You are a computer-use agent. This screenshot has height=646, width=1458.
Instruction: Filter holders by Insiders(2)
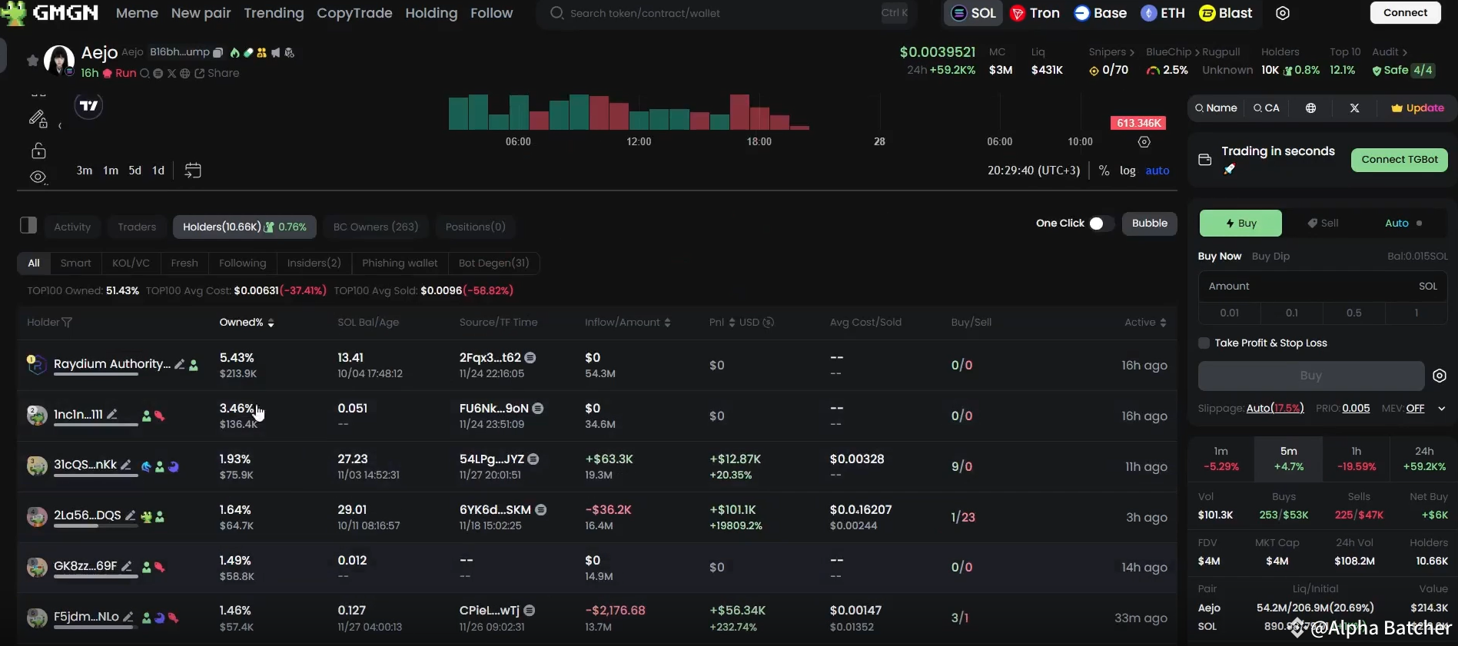coord(314,263)
